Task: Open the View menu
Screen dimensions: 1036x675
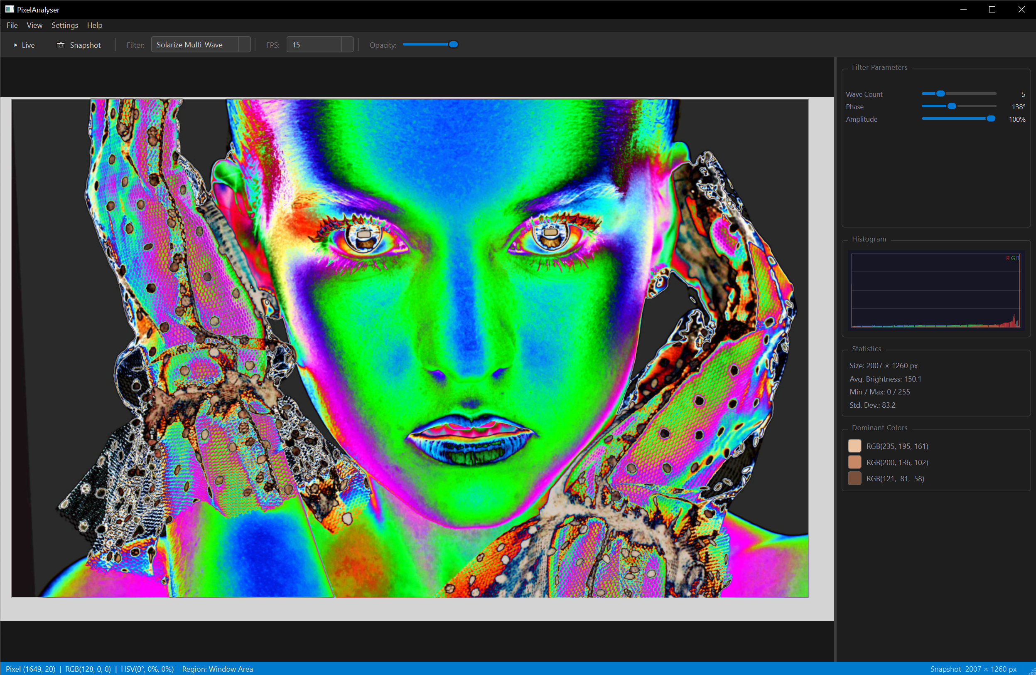Action: (34, 25)
